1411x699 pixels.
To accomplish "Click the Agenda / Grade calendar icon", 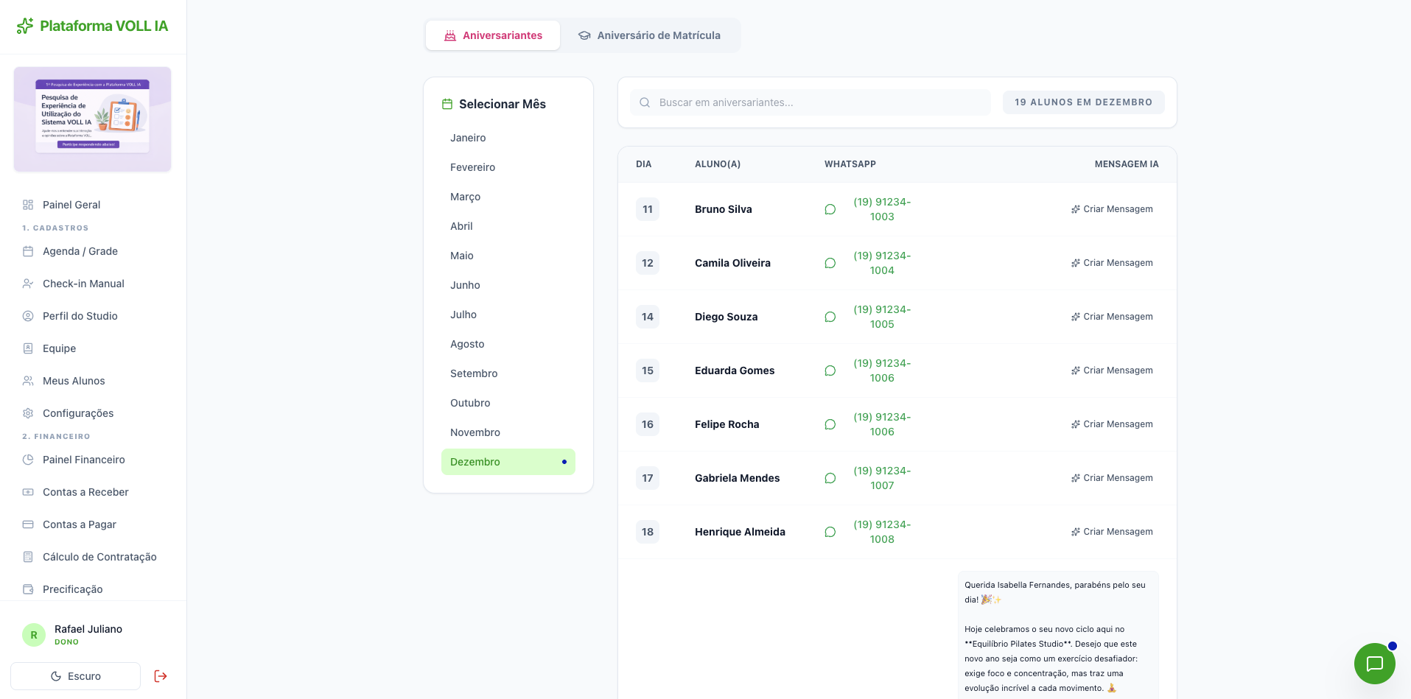I will pyautogui.click(x=28, y=251).
